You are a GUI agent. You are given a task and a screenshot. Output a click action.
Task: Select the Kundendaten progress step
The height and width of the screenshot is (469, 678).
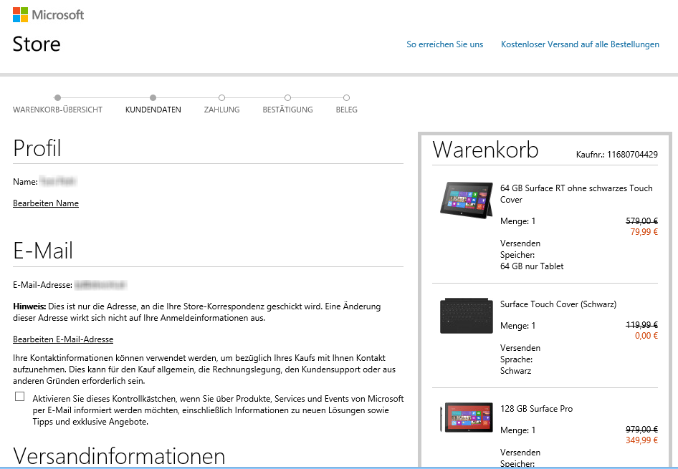[153, 98]
